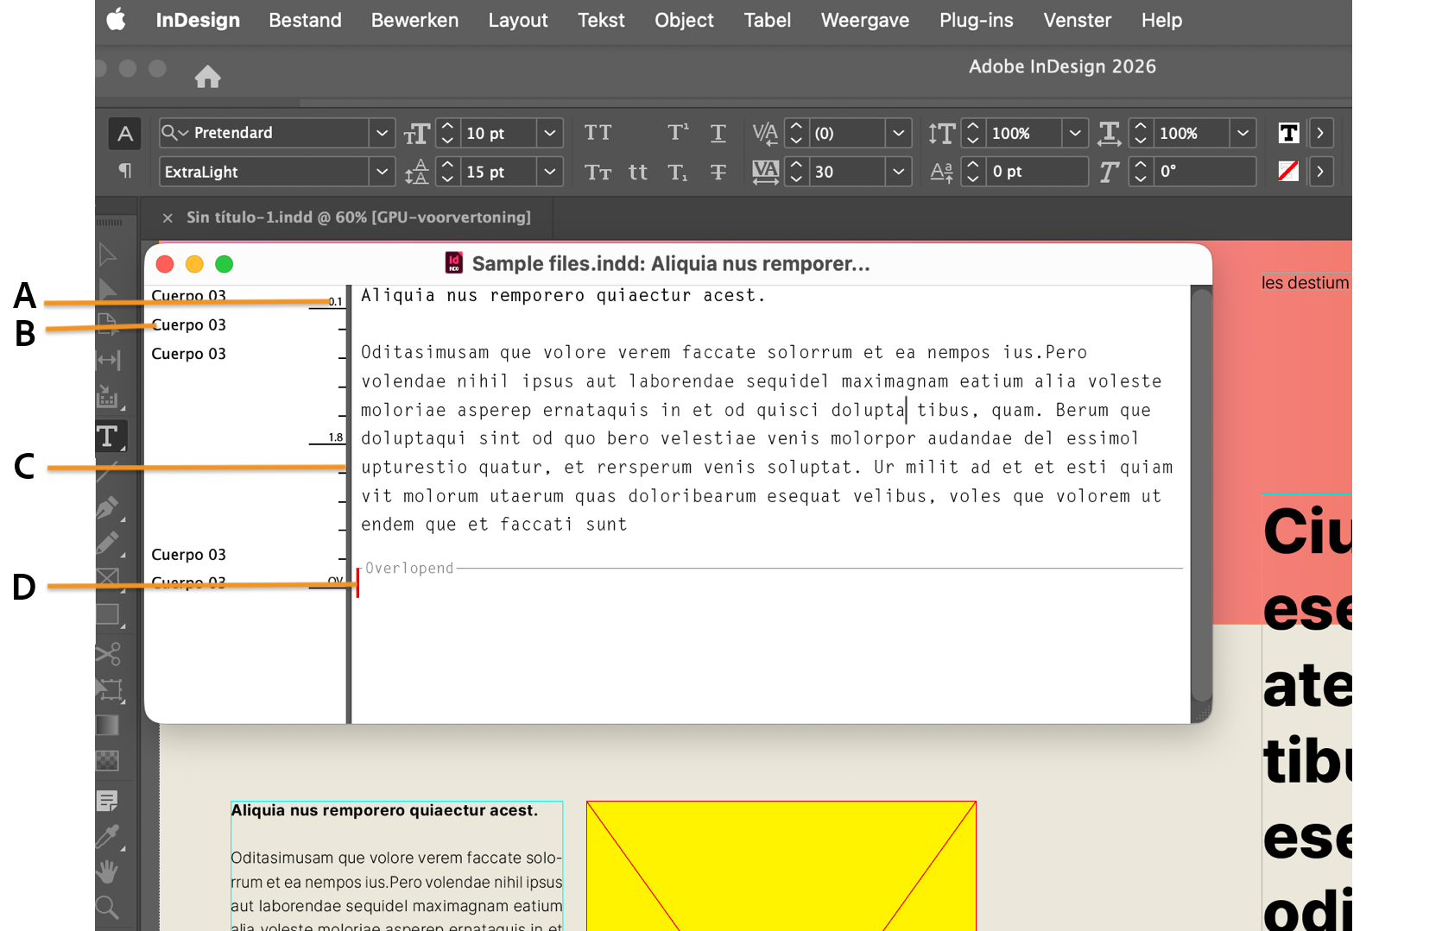Select the Pen tool

click(x=108, y=509)
